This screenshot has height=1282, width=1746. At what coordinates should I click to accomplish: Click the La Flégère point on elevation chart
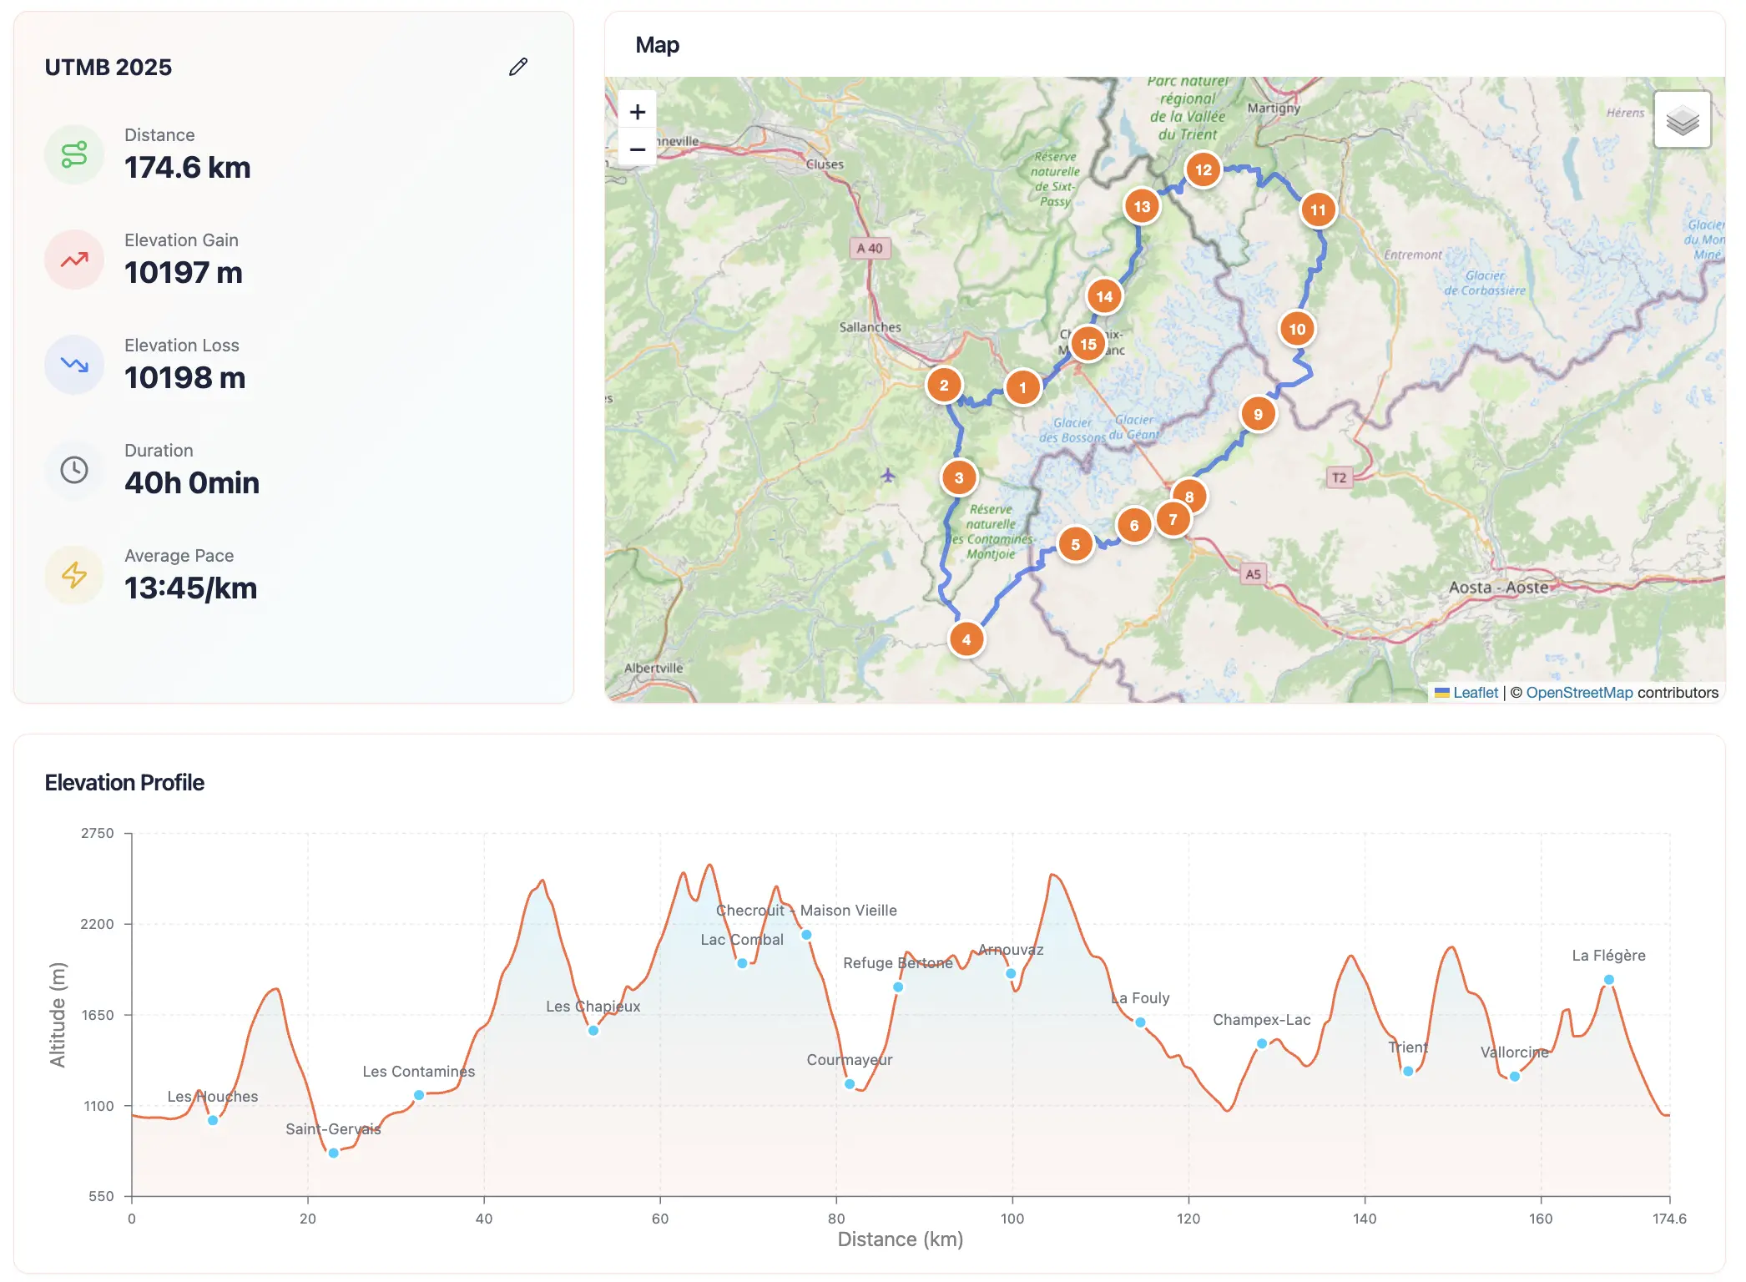(1609, 980)
